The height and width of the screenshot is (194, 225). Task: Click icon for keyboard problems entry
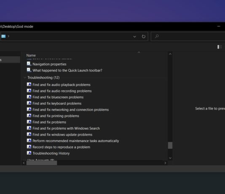(29, 103)
